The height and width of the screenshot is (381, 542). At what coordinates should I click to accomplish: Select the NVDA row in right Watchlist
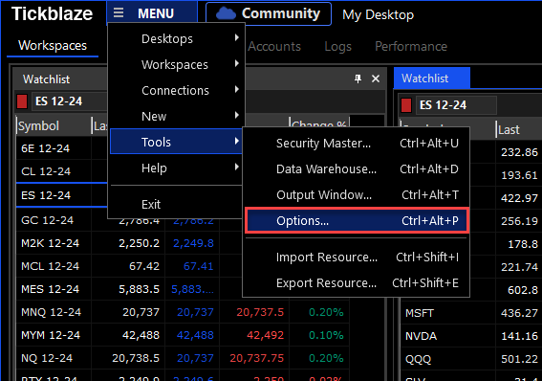click(471, 336)
